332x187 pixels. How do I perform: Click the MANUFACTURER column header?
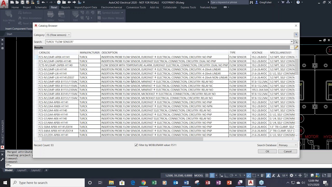[x=89, y=52]
